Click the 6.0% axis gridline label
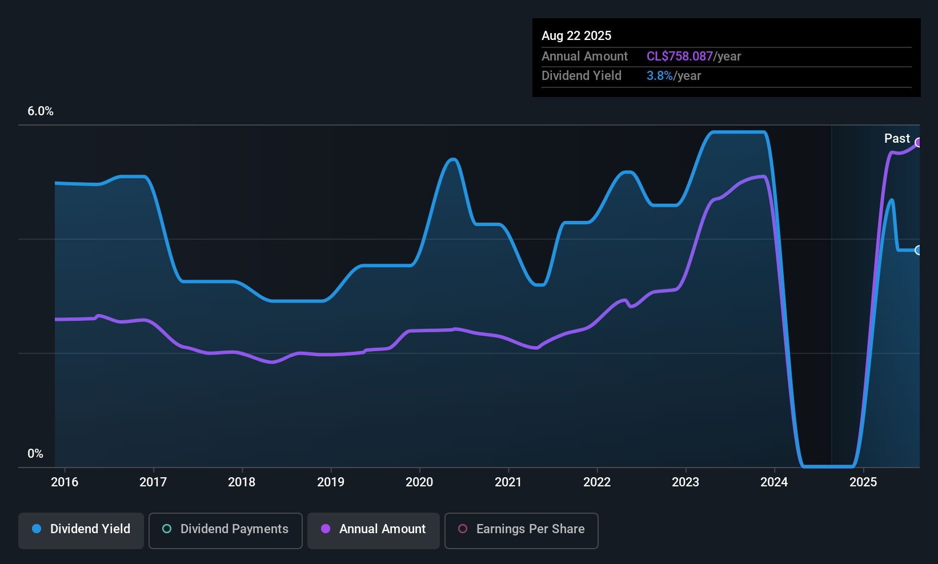Viewport: 938px width, 564px height. [40, 111]
